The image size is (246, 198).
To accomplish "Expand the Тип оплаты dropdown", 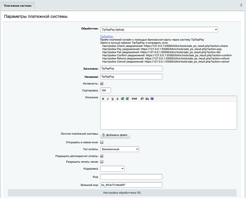I will (x=119, y=149).
